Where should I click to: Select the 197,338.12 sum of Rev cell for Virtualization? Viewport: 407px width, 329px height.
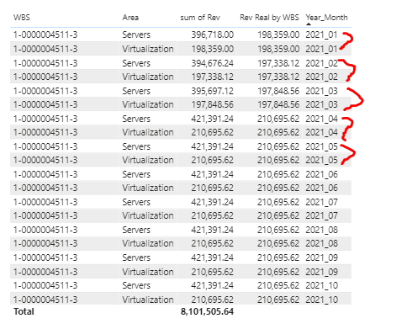point(213,77)
